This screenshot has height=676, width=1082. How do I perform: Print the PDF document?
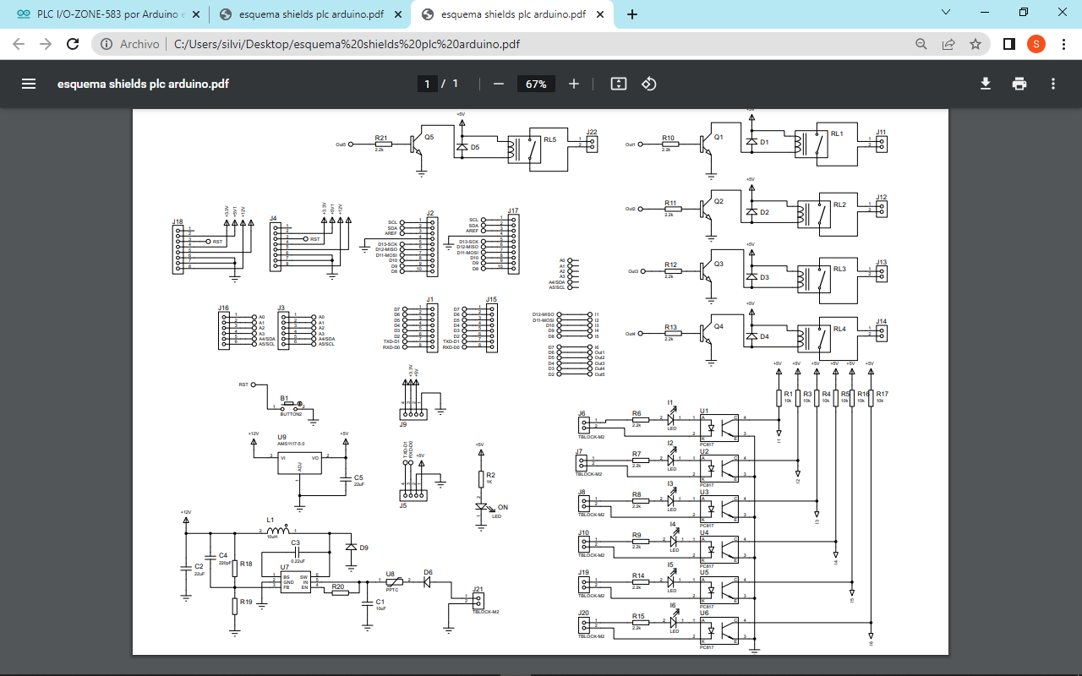(x=1019, y=84)
